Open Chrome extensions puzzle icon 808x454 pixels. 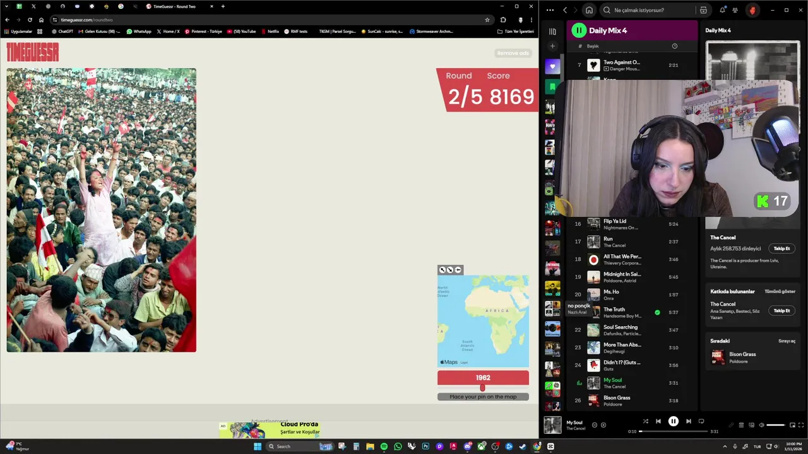pos(503,20)
